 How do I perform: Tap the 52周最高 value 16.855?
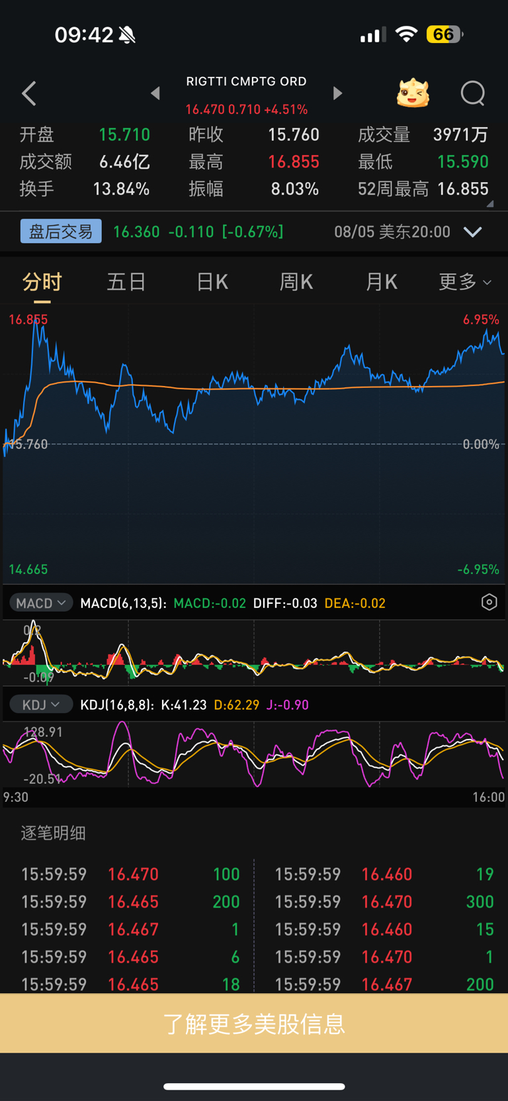463,189
